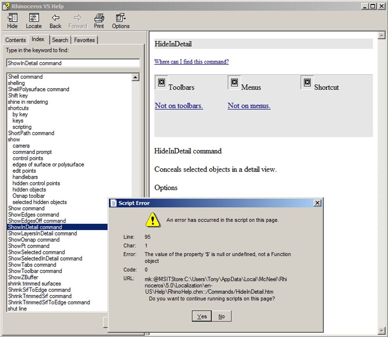
Task: Click the Shortcut broken-image icon
Action: [307, 82]
